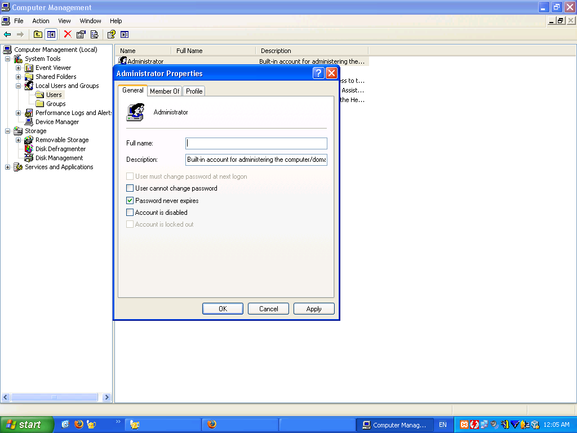Toggle the Show/Hide Console Tree icon
The image size is (577, 433).
point(51,34)
